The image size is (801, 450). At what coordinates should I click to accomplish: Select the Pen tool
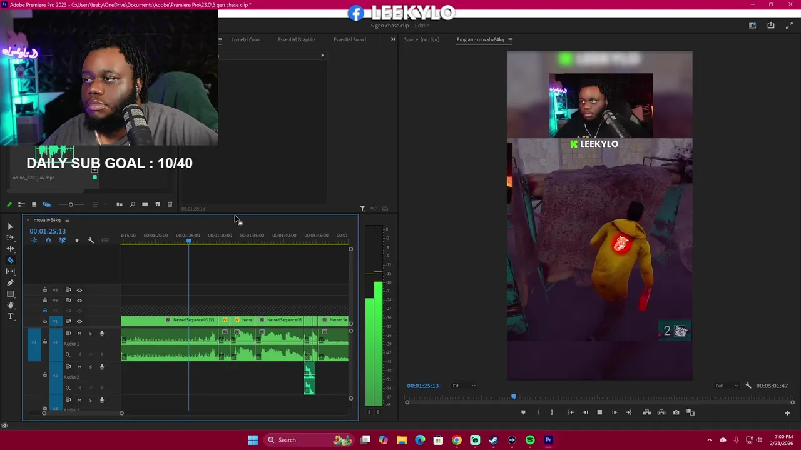click(x=11, y=282)
